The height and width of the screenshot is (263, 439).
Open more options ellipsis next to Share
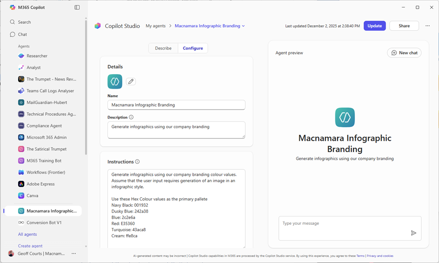click(427, 26)
